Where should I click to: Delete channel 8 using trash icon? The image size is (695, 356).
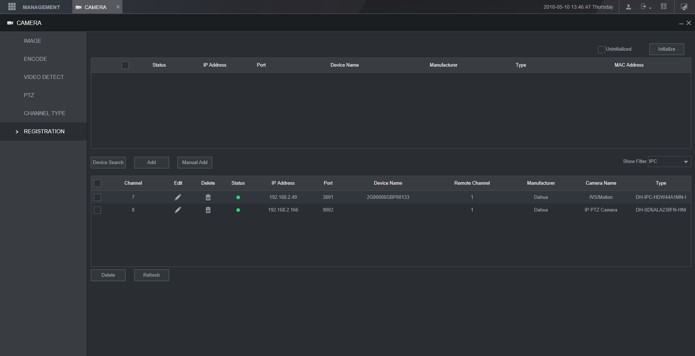208,210
